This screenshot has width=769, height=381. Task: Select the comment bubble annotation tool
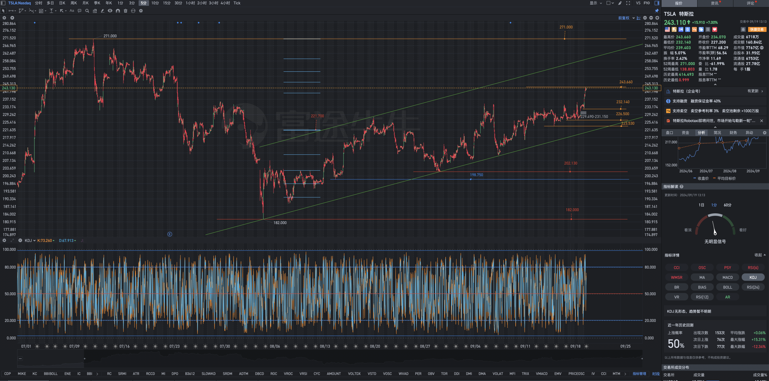point(80,11)
